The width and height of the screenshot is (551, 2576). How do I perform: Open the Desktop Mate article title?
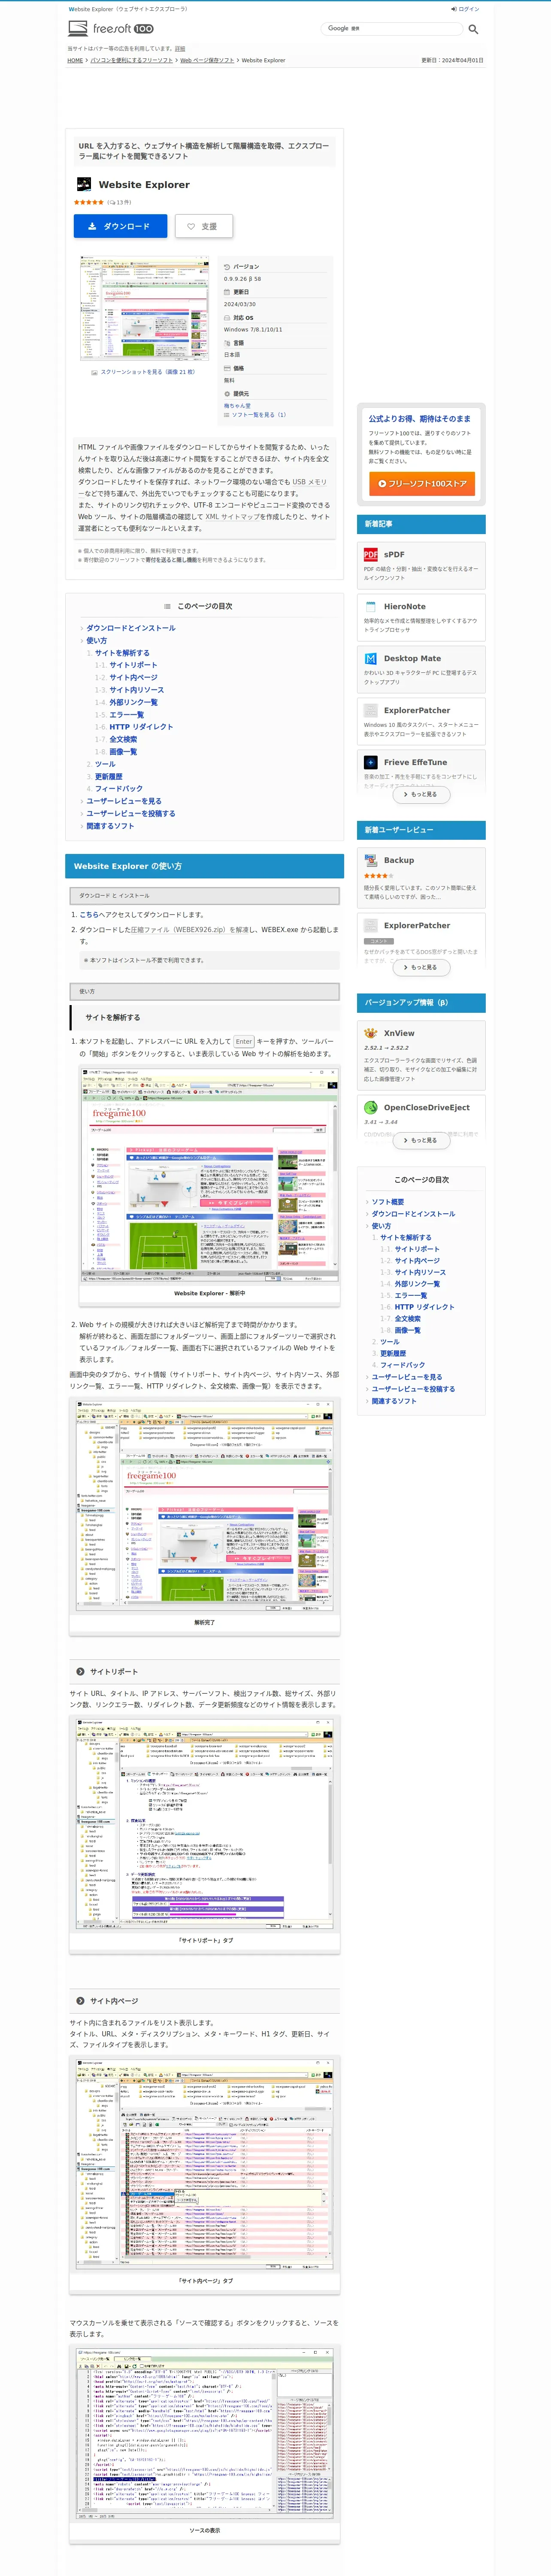(x=412, y=658)
